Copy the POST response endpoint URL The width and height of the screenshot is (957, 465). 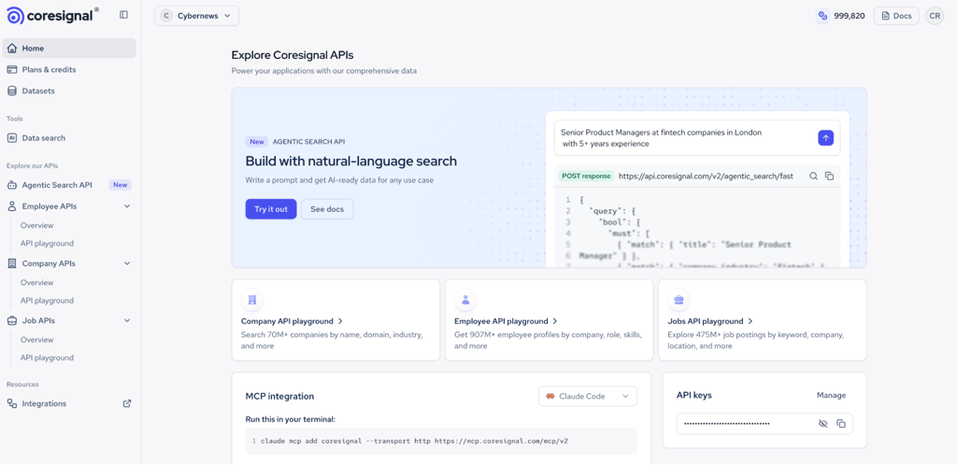(830, 176)
